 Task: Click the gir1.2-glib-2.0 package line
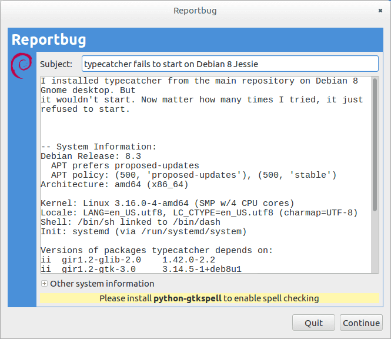[x=128, y=260]
